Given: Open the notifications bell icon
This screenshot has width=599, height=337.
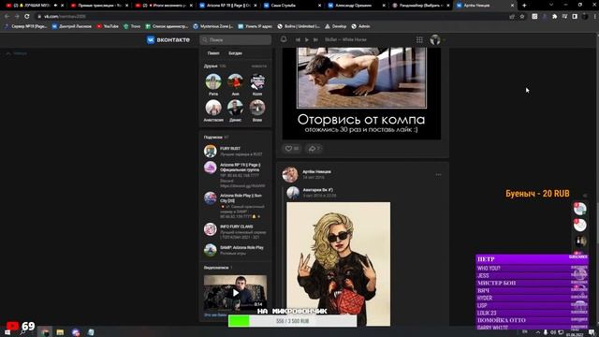Looking at the screenshot, I should click(284, 39).
